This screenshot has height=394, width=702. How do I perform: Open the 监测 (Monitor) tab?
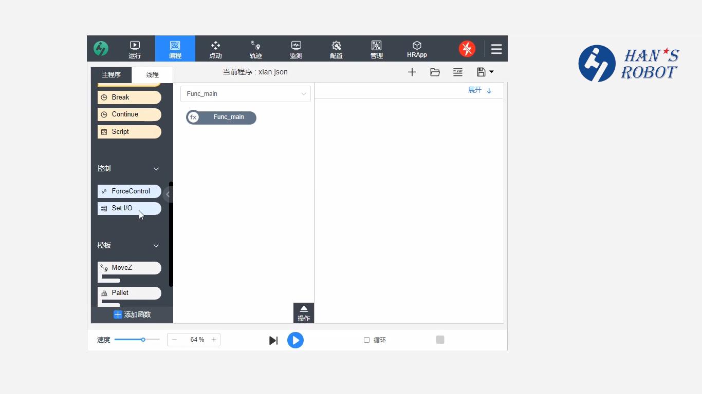click(296, 49)
